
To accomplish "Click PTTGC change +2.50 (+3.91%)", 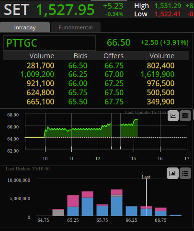I will (x=164, y=42).
